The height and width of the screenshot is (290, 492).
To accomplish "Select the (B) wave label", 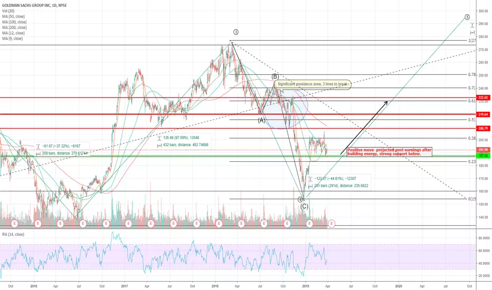I will click(x=275, y=76).
